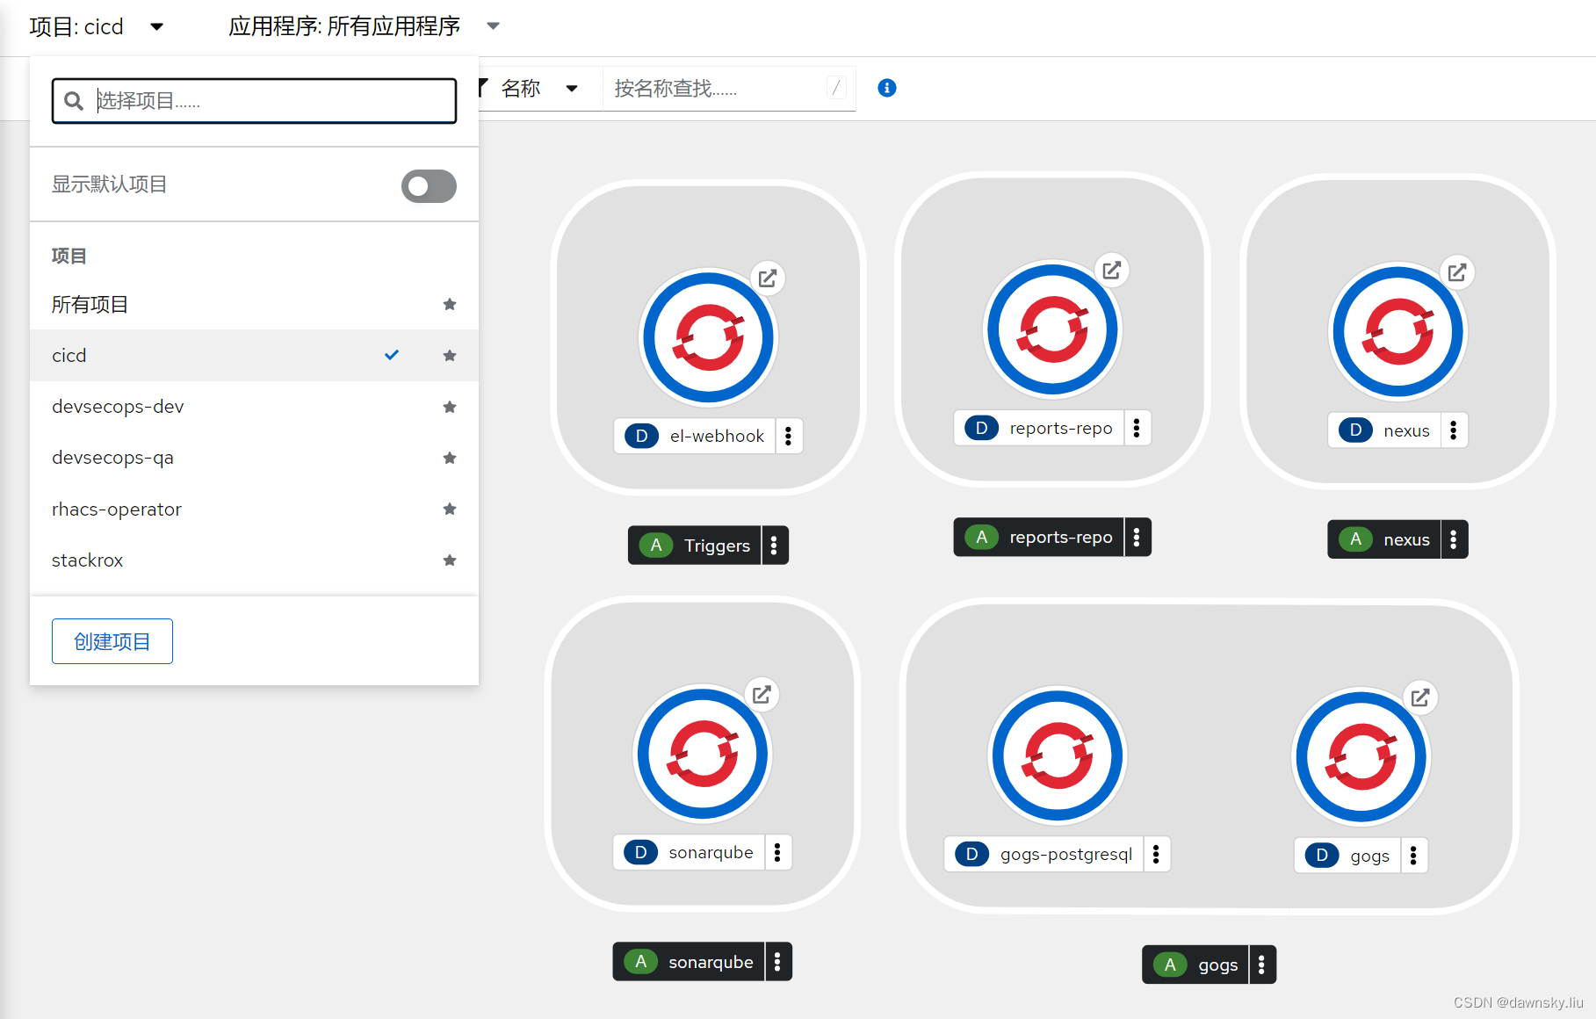Click the el-webhook deployment label
The image size is (1596, 1019).
tap(695, 436)
